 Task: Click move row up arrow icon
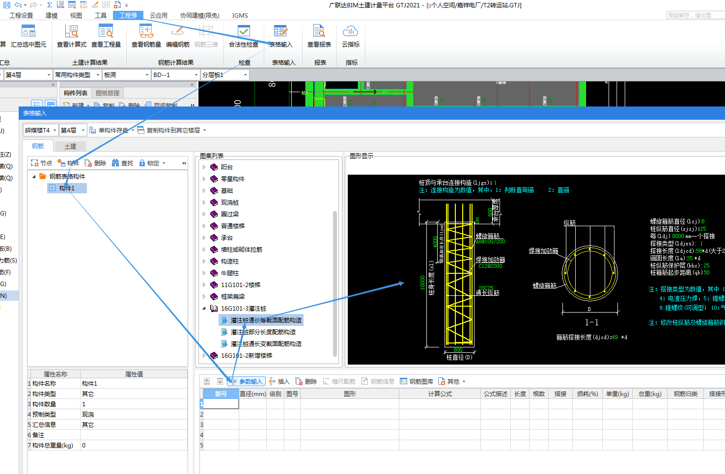pos(207,381)
